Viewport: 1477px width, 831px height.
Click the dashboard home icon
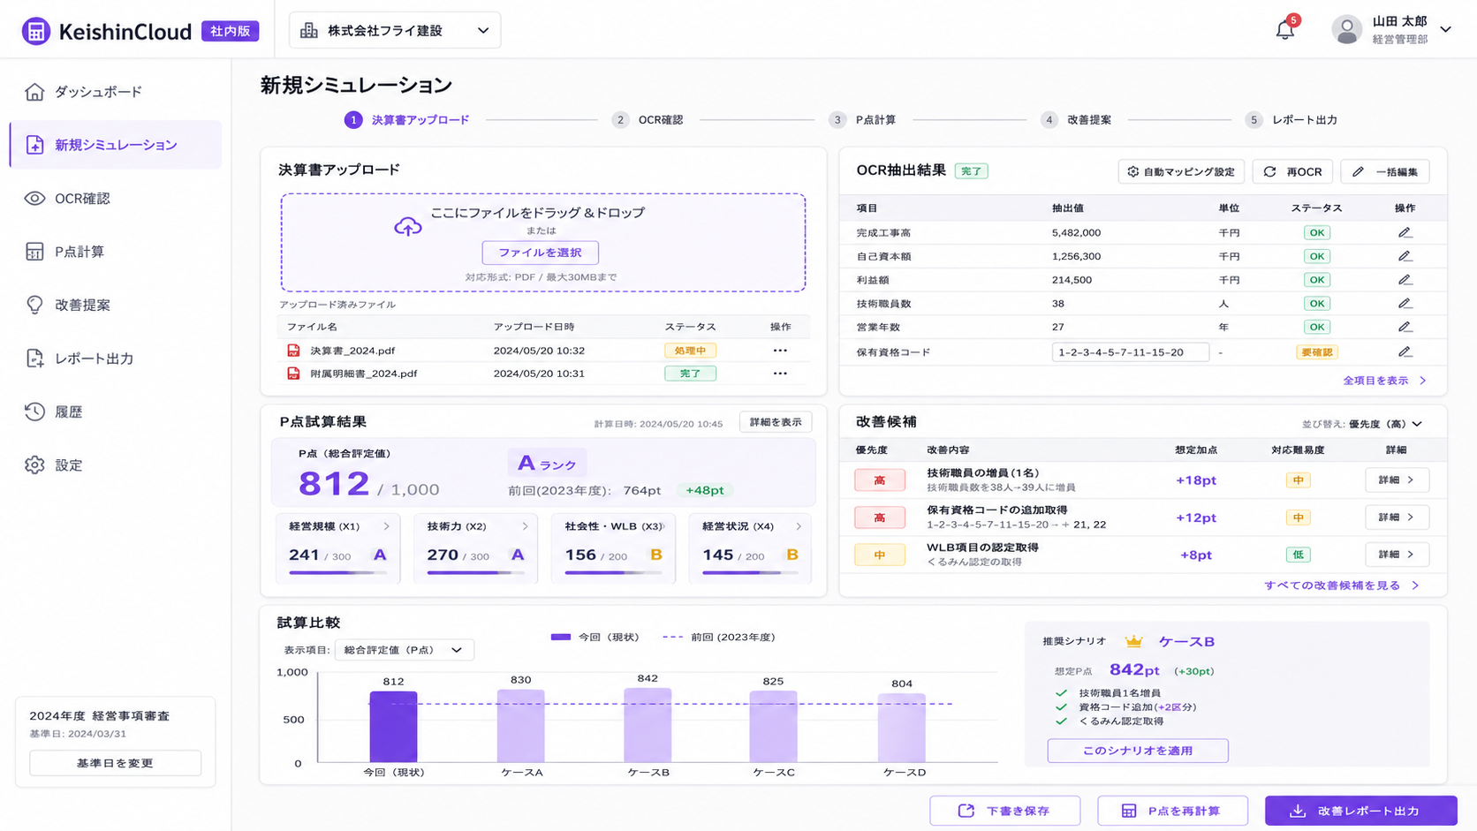[34, 92]
